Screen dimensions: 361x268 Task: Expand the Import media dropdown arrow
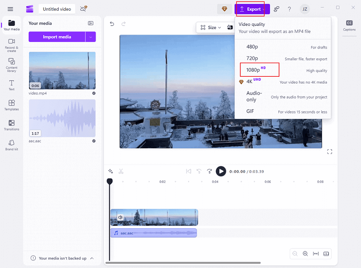click(x=91, y=37)
